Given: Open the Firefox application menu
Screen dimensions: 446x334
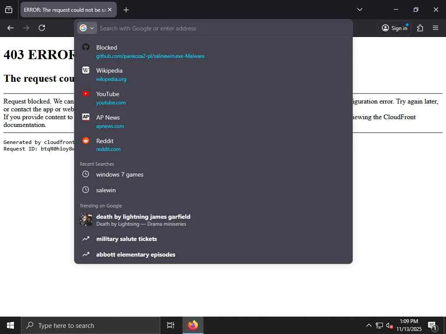Looking at the screenshot, I should [x=436, y=28].
